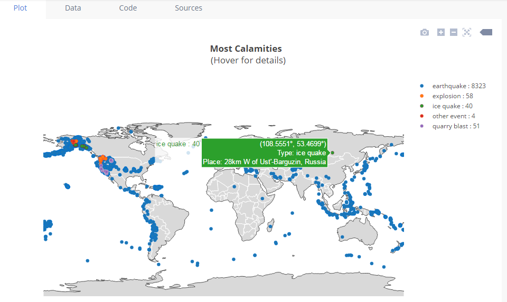Click the green Ust'-Barguzin hover tooltip

[265, 153]
